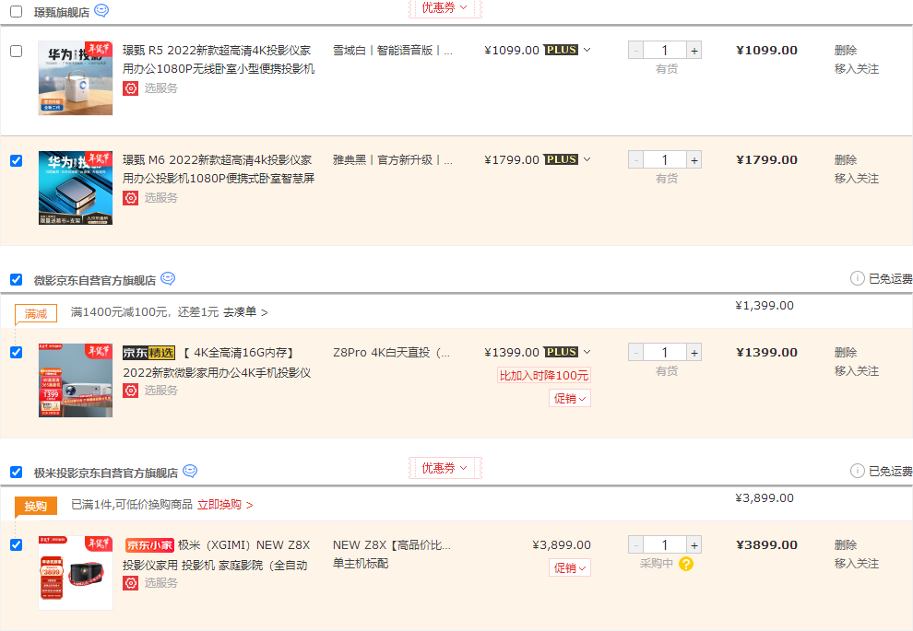
Task: Click info icon beside 已免运费 for 极米 store
Action: tap(857, 471)
